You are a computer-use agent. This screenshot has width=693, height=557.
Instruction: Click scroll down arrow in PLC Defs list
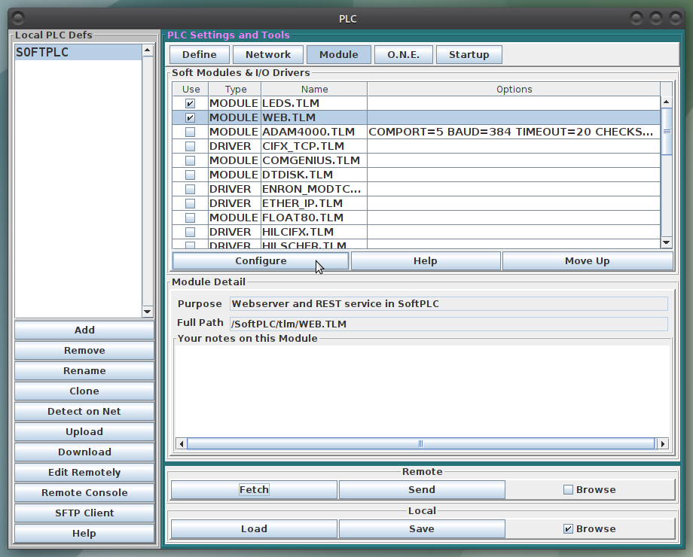tap(147, 312)
